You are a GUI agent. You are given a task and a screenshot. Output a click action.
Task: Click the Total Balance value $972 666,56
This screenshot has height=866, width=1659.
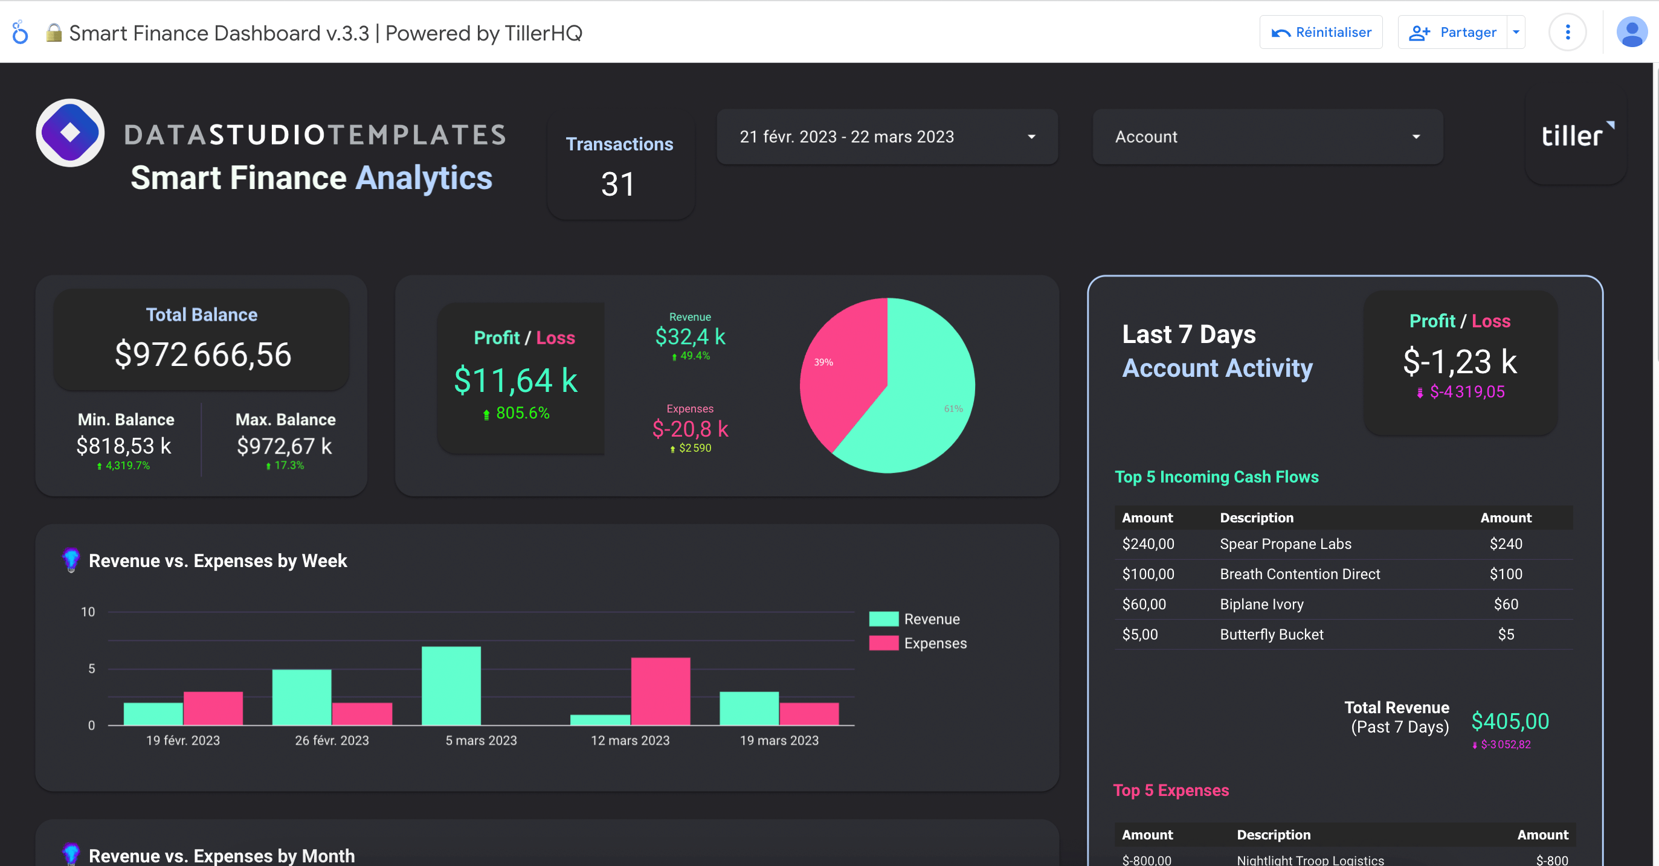(x=203, y=354)
